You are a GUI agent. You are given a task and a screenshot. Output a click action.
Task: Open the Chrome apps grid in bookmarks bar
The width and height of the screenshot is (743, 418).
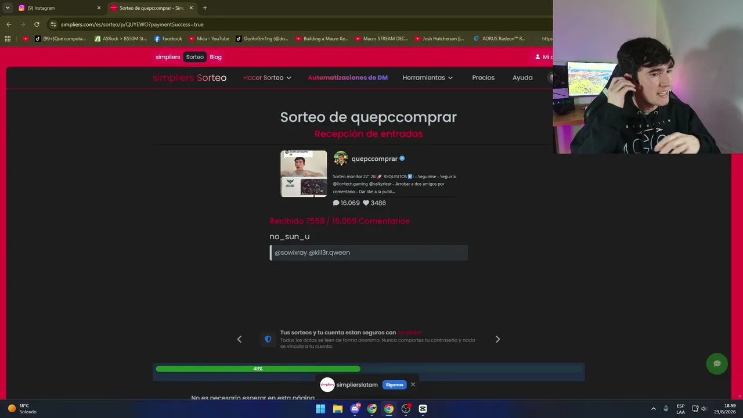[8, 39]
